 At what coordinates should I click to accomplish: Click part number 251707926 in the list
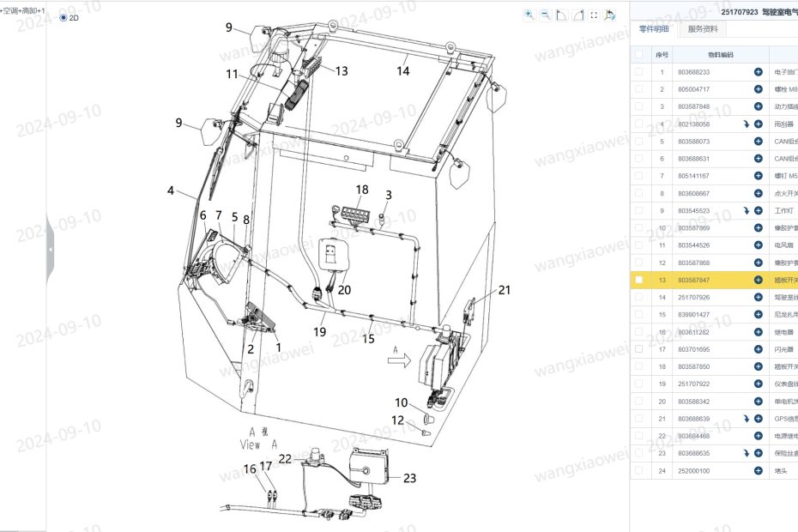coord(693,297)
